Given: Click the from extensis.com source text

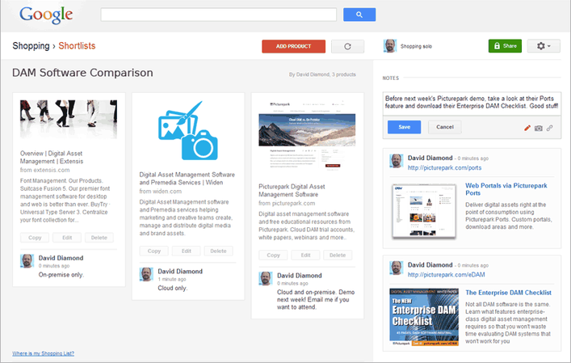Looking at the screenshot, I should click(44, 171).
